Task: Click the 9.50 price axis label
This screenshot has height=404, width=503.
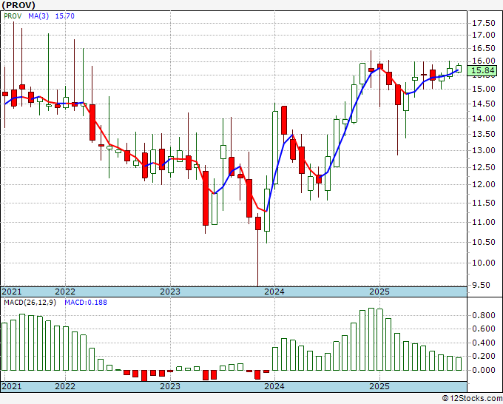Action: coord(484,285)
